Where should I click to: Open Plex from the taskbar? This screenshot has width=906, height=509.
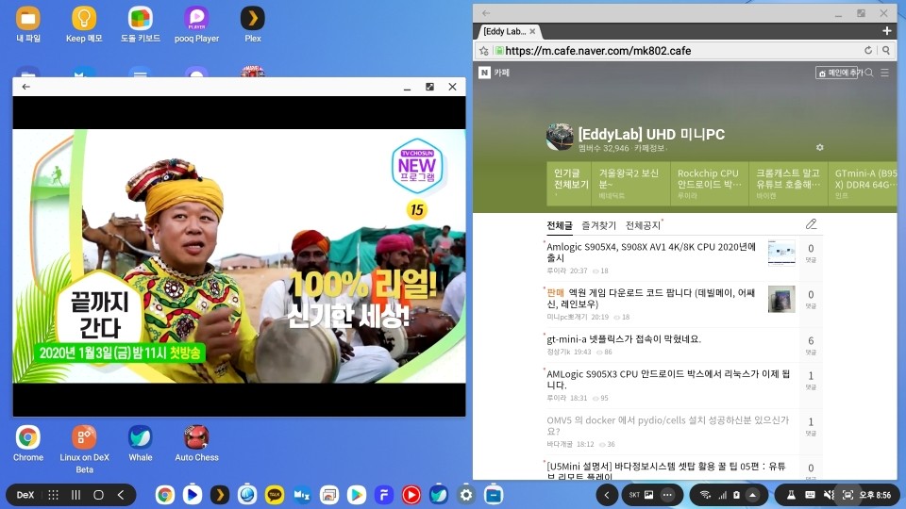pos(220,495)
